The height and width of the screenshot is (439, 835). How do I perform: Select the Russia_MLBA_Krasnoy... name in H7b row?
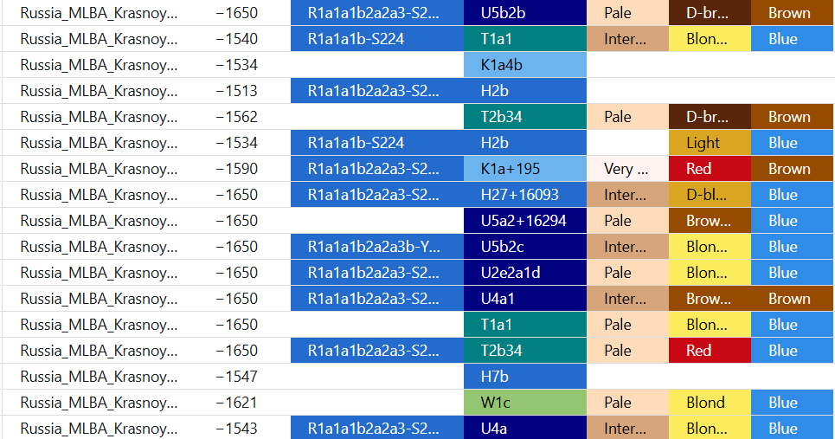click(99, 377)
